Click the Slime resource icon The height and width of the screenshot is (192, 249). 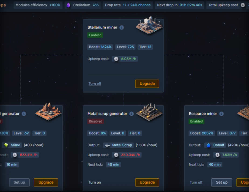pos(6,145)
